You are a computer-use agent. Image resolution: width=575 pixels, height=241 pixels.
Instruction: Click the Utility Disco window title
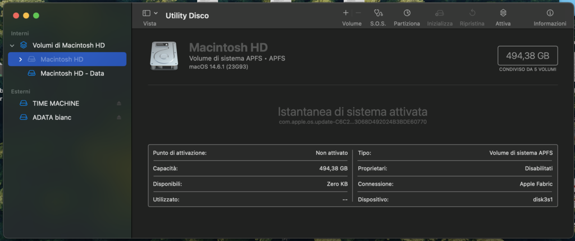[187, 16]
